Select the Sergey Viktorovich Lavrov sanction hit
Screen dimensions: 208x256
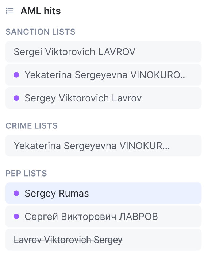(103, 98)
